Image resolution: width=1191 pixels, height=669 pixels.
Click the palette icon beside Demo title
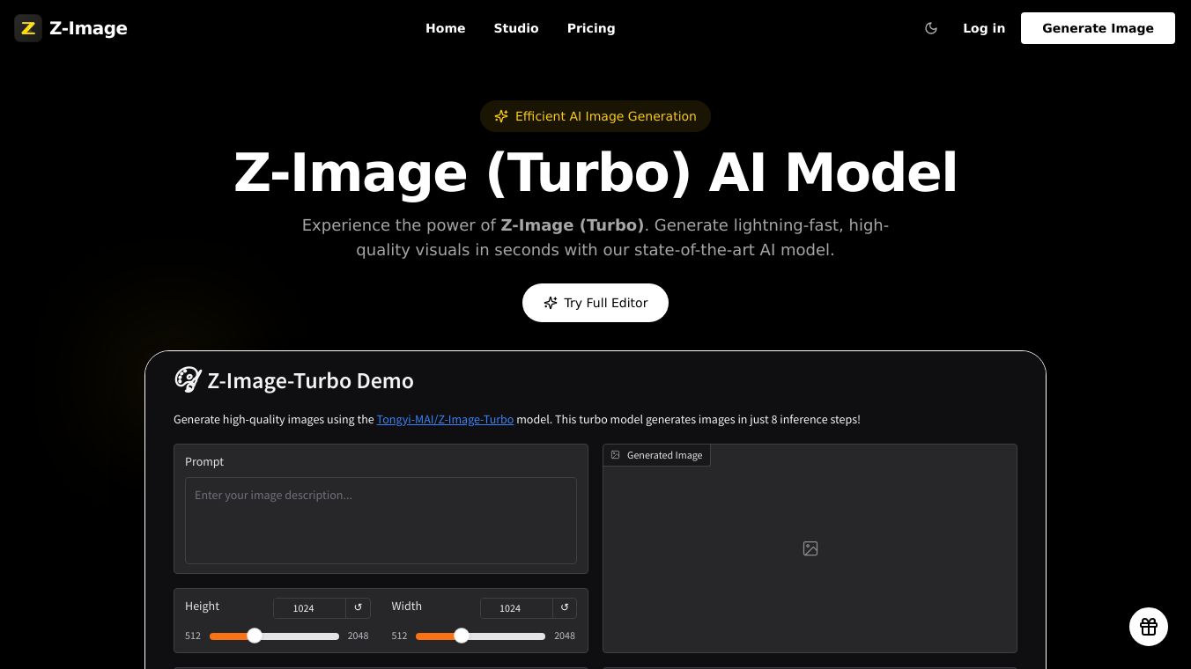(x=188, y=379)
